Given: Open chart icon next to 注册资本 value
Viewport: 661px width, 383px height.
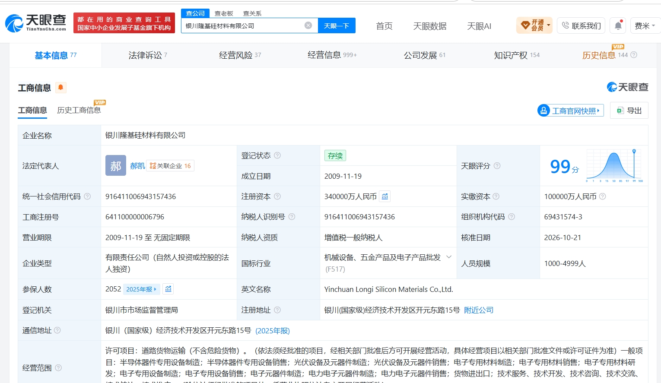Looking at the screenshot, I should point(385,196).
